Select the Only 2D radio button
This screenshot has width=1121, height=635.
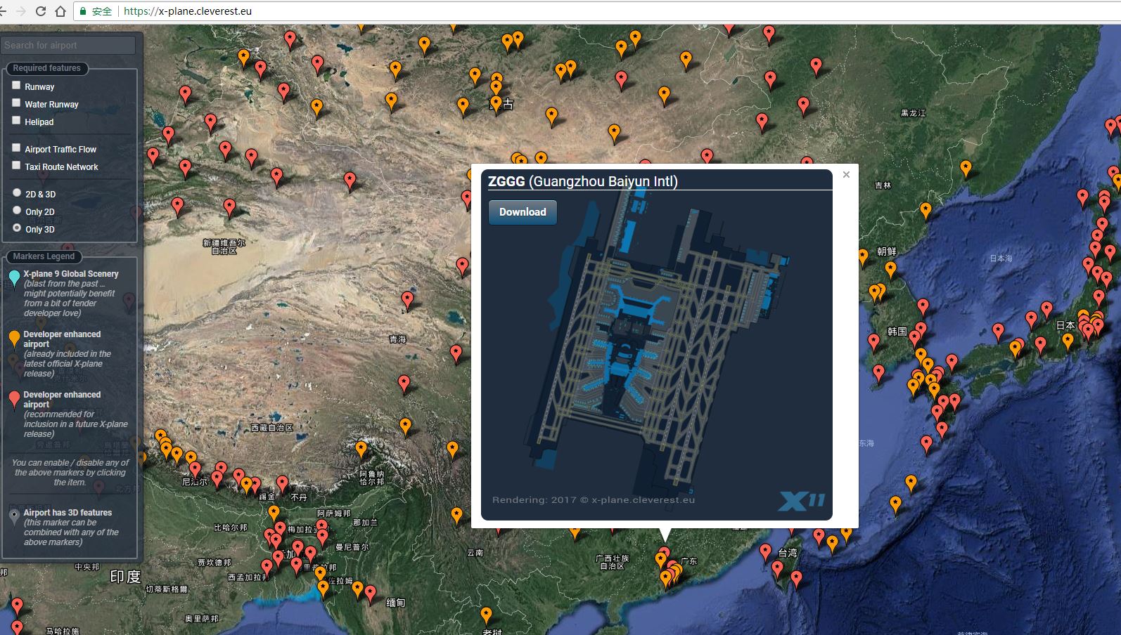pyautogui.click(x=17, y=210)
